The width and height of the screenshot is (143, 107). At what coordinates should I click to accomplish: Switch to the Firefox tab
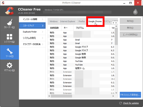coord(82,21)
